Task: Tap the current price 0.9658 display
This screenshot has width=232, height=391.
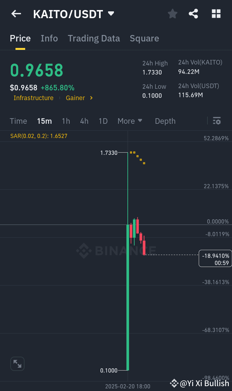Action: click(x=36, y=70)
